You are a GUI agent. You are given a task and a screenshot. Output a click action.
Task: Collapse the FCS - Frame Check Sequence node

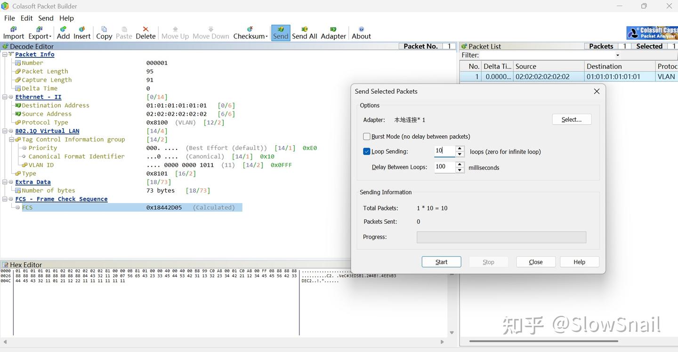(x=5, y=199)
